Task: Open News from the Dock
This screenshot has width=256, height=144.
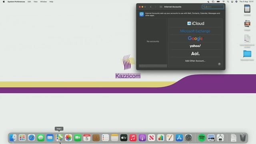Action: tap(152, 138)
